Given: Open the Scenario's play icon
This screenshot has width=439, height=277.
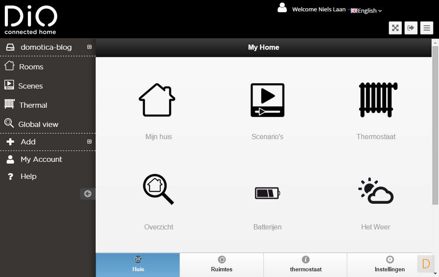Looking at the screenshot, I should [x=267, y=100].
